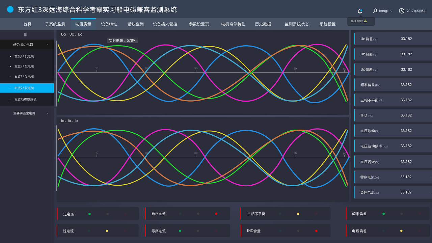Open the 历史数据 menu tab
Image resolution: width=432 pixels, height=243 pixels.
(x=263, y=24)
